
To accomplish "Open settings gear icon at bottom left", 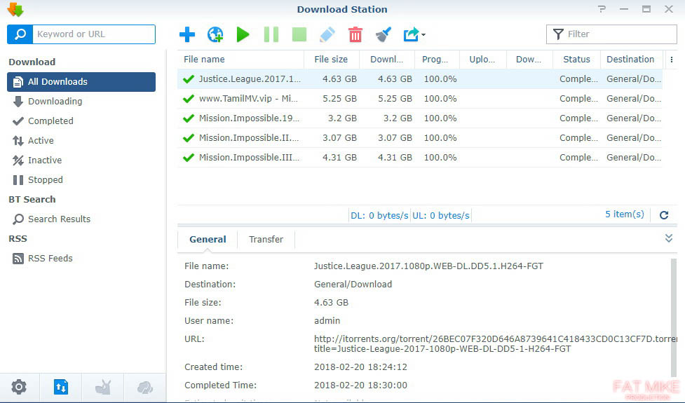I will [x=19, y=387].
